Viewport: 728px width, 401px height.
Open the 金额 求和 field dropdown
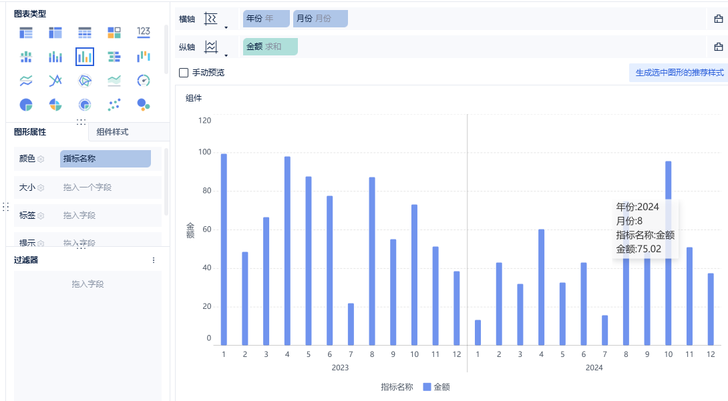point(270,47)
